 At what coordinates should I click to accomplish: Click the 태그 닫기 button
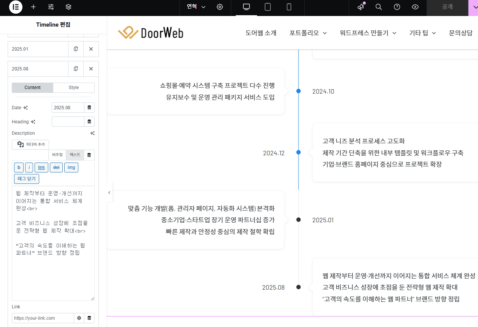point(27,179)
